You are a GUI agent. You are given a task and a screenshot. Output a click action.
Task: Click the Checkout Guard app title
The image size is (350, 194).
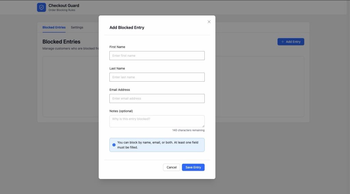click(64, 5)
